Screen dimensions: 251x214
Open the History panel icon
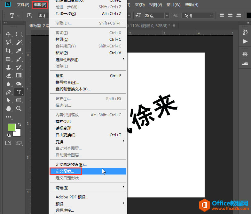[245, 32]
